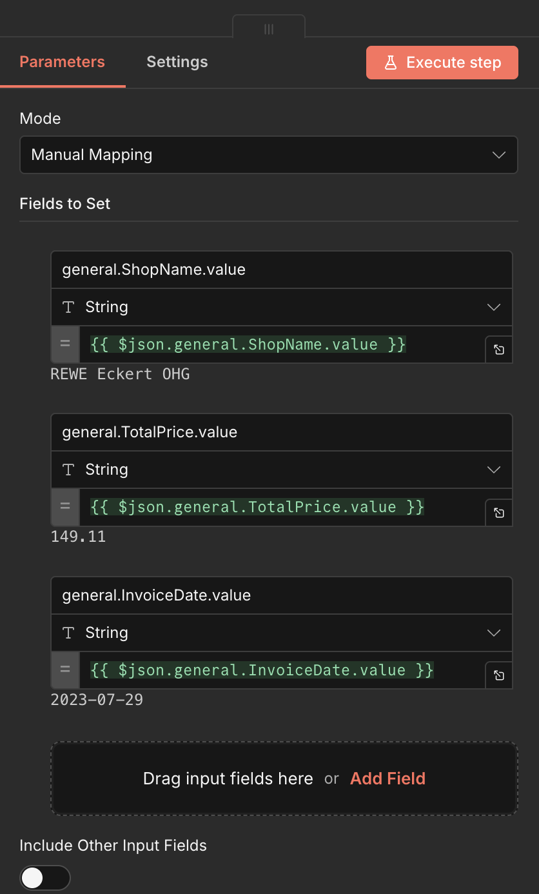Open the Mode dropdown showing Manual Mapping
The height and width of the screenshot is (894, 539).
[x=268, y=155]
